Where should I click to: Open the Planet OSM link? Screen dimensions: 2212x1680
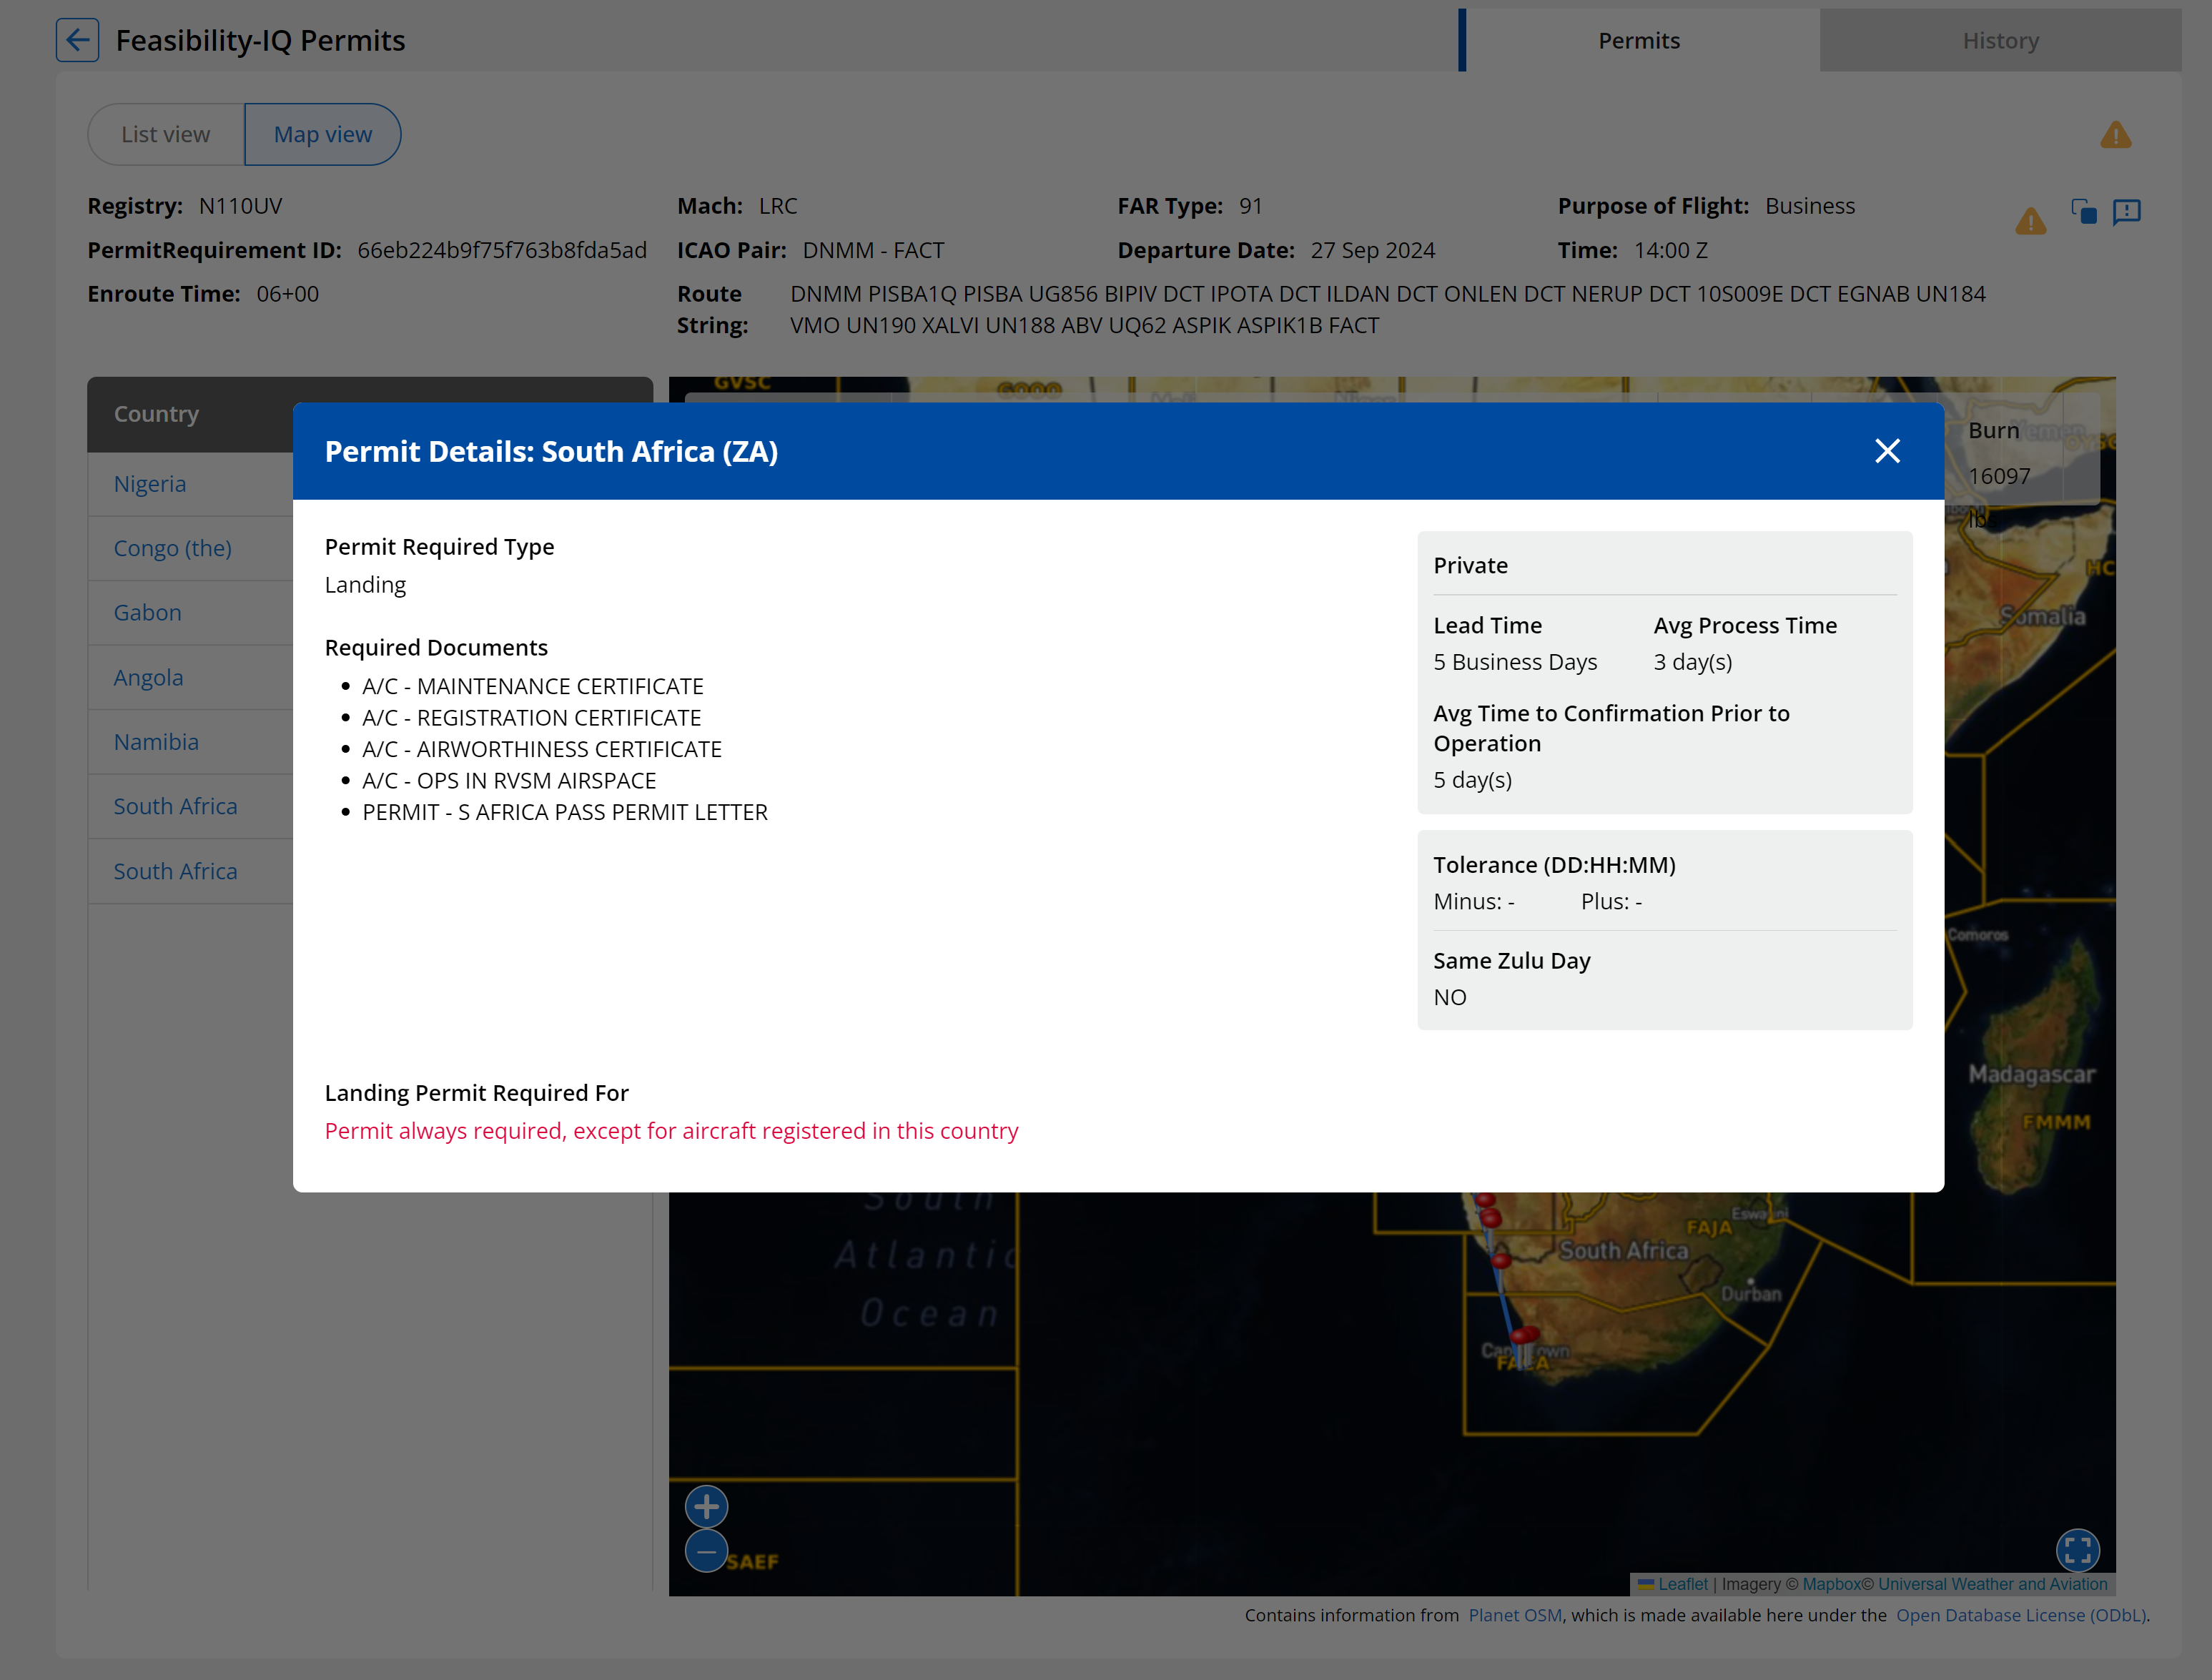[x=1515, y=1615]
